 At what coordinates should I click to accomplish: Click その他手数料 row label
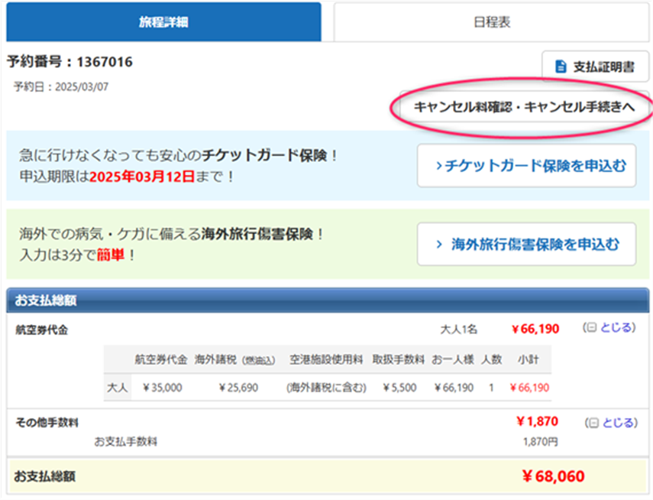47,423
